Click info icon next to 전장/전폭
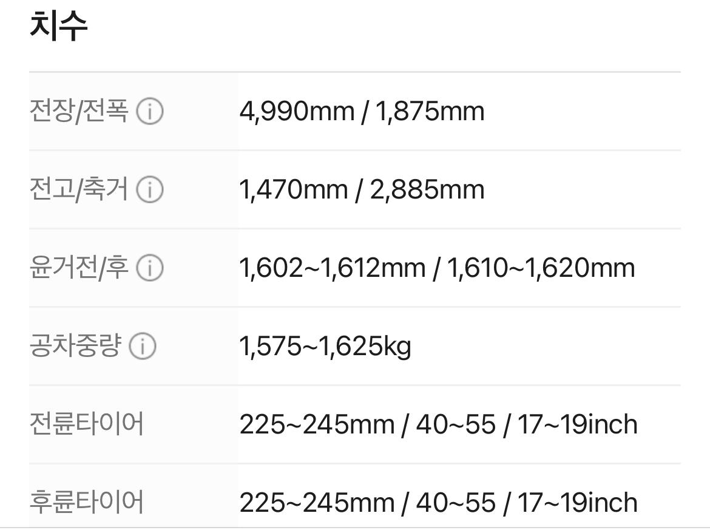This screenshot has height=530, width=710. pos(149,112)
